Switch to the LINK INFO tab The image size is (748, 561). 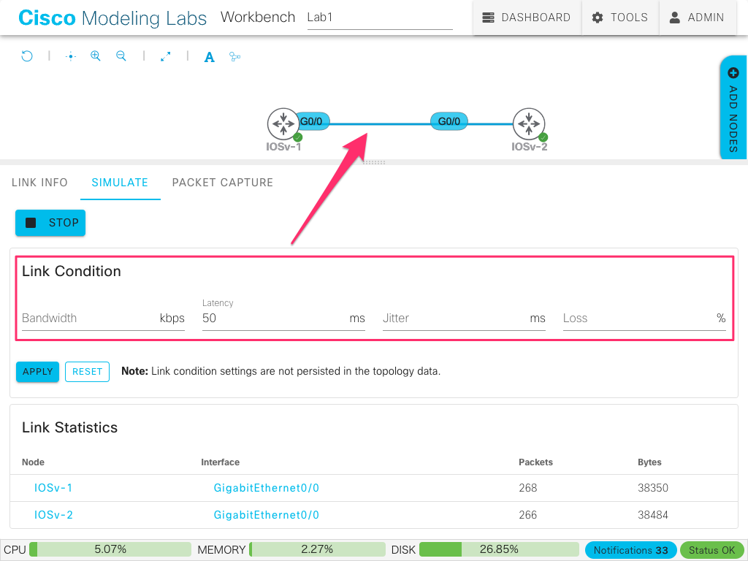point(39,183)
